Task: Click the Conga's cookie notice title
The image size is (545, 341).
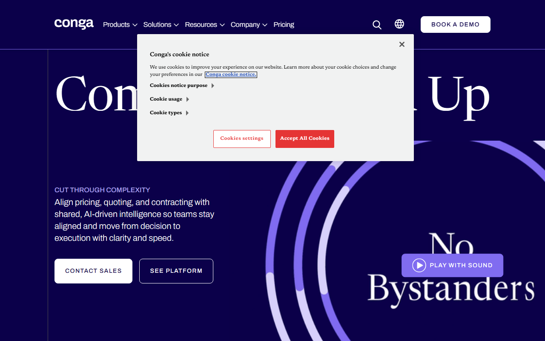Action: tap(180, 54)
